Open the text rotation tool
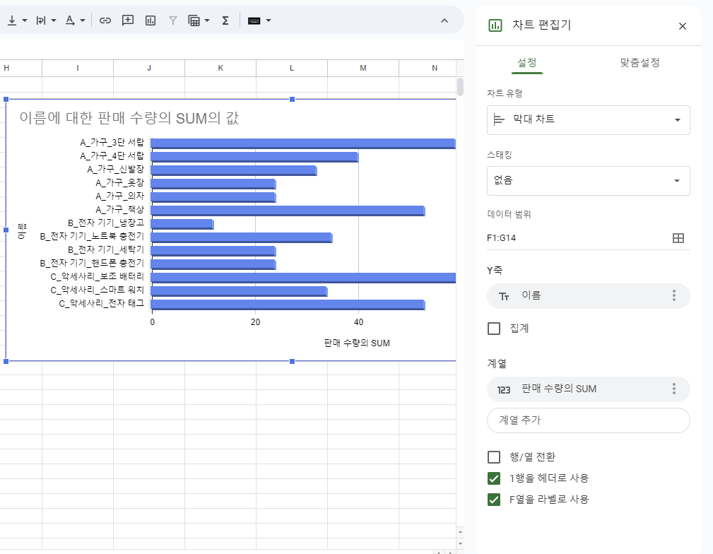The width and height of the screenshot is (713, 554). click(x=41, y=20)
